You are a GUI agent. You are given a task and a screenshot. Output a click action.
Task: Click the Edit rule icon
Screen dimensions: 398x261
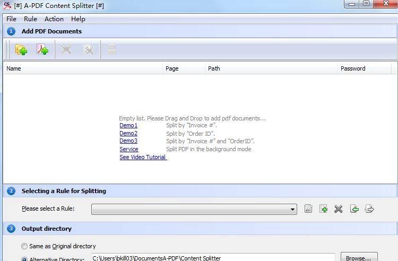pos(308,209)
